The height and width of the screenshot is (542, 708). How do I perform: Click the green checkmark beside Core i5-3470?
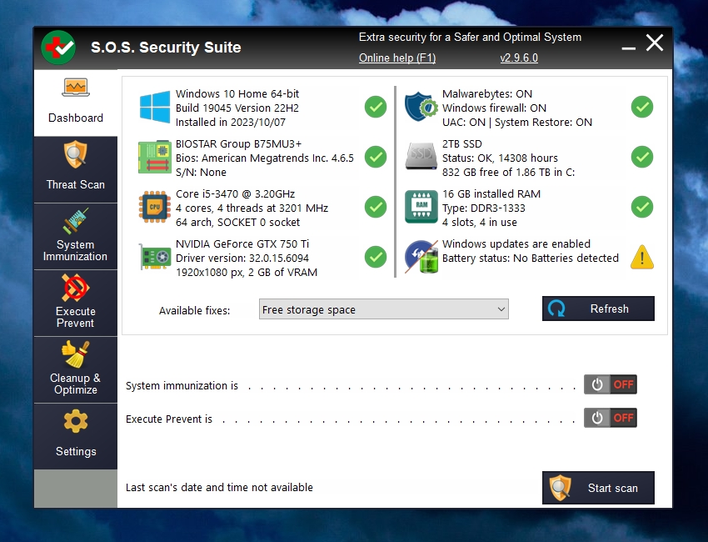pyautogui.click(x=376, y=207)
